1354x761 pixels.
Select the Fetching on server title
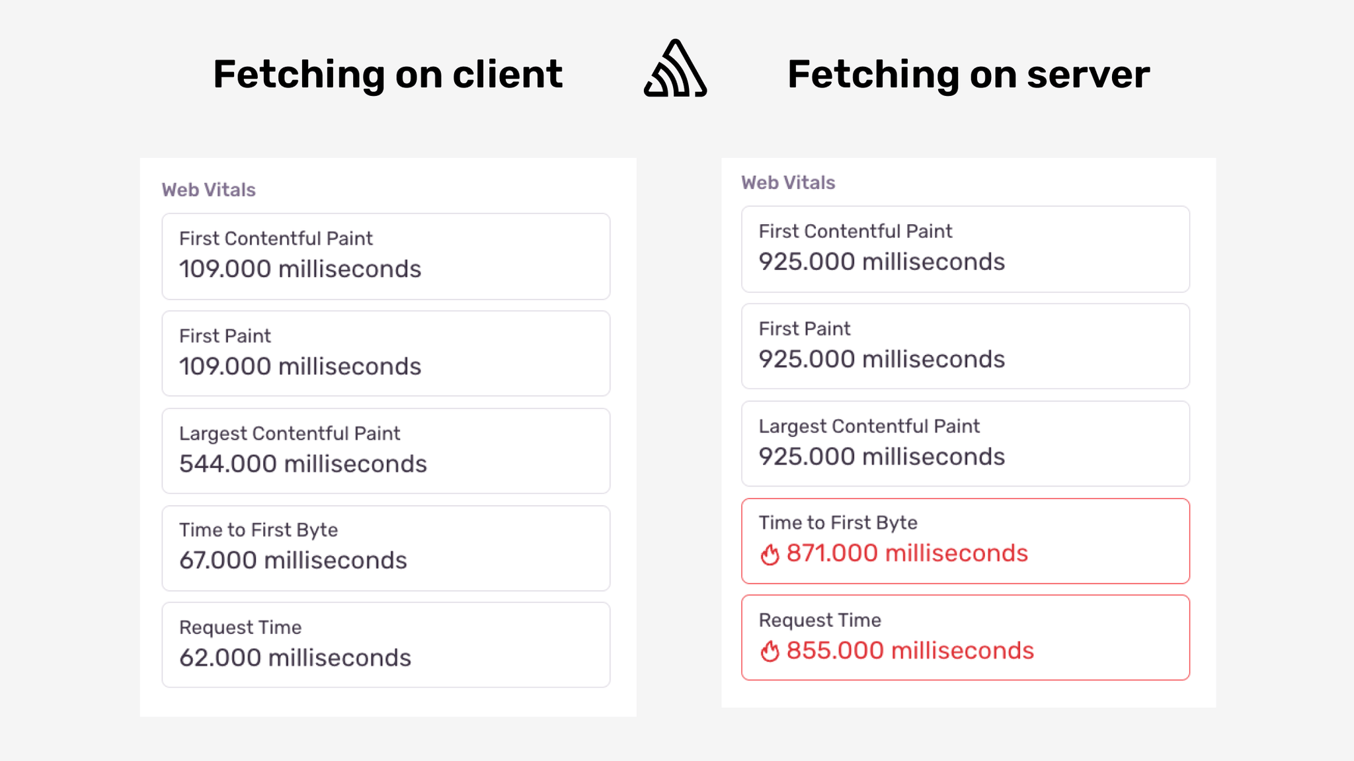[x=969, y=73]
